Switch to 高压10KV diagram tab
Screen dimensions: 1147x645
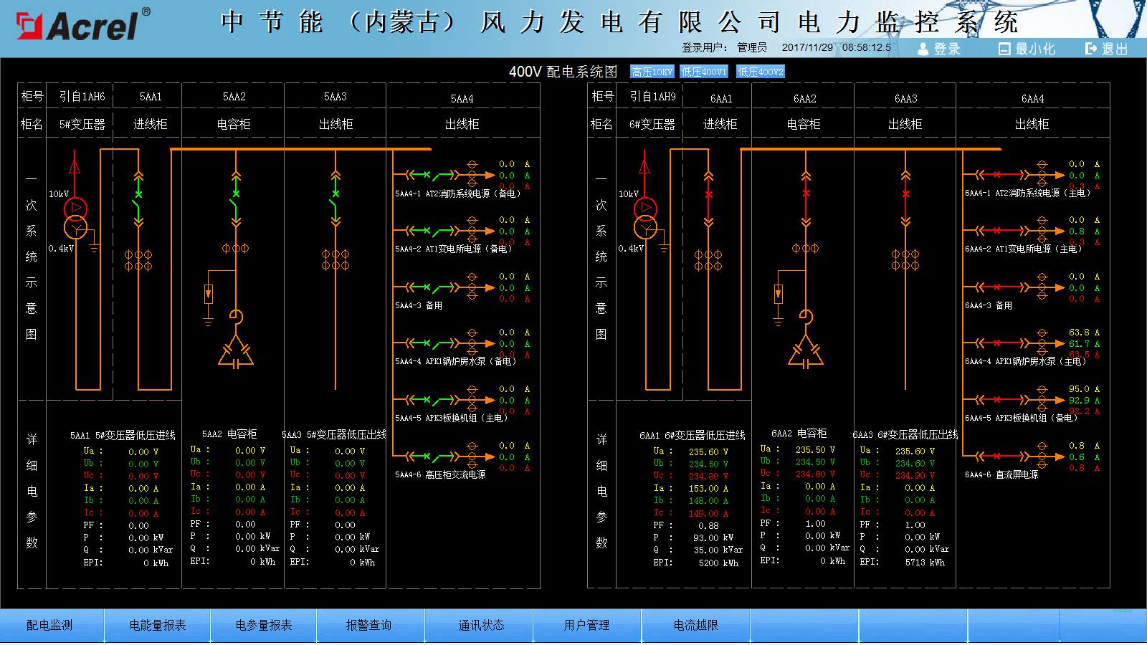click(652, 72)
